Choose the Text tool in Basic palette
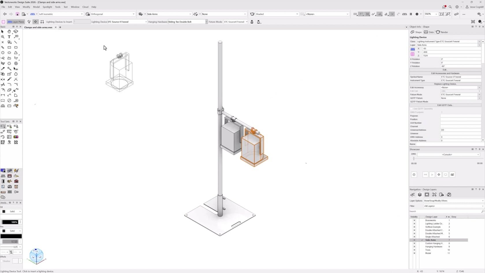The height and width of the screenshot is (273, 485). 9,37
